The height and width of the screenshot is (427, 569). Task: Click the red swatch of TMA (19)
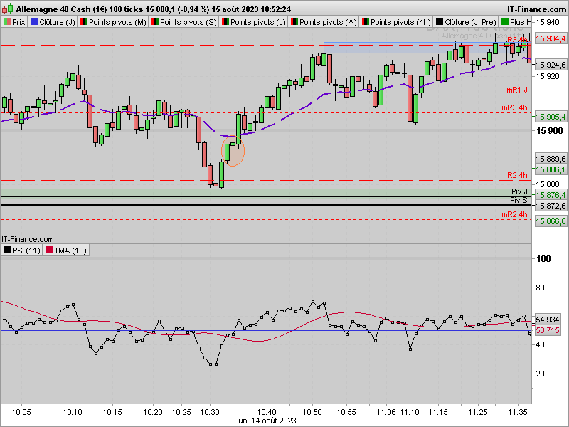[49, 251]
